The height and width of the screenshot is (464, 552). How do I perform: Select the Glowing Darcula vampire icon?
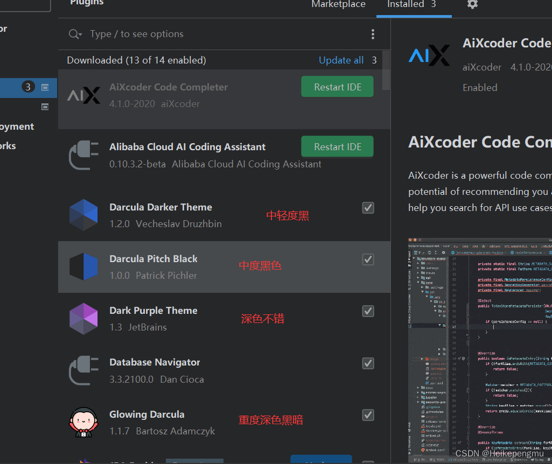[x=83, y=422]
